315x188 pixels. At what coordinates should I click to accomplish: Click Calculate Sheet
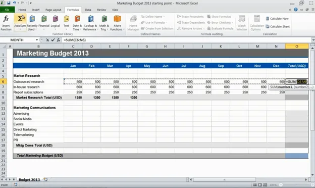278,26
